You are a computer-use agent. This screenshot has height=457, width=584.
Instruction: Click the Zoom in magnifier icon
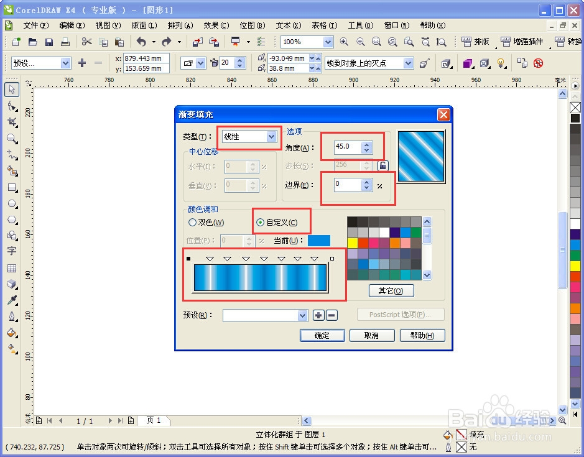click(x=344, y=42)
